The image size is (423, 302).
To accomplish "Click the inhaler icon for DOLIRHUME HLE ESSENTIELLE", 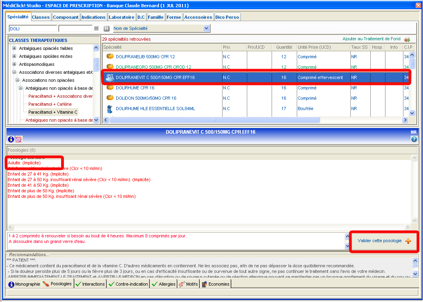I will (110, 109).
